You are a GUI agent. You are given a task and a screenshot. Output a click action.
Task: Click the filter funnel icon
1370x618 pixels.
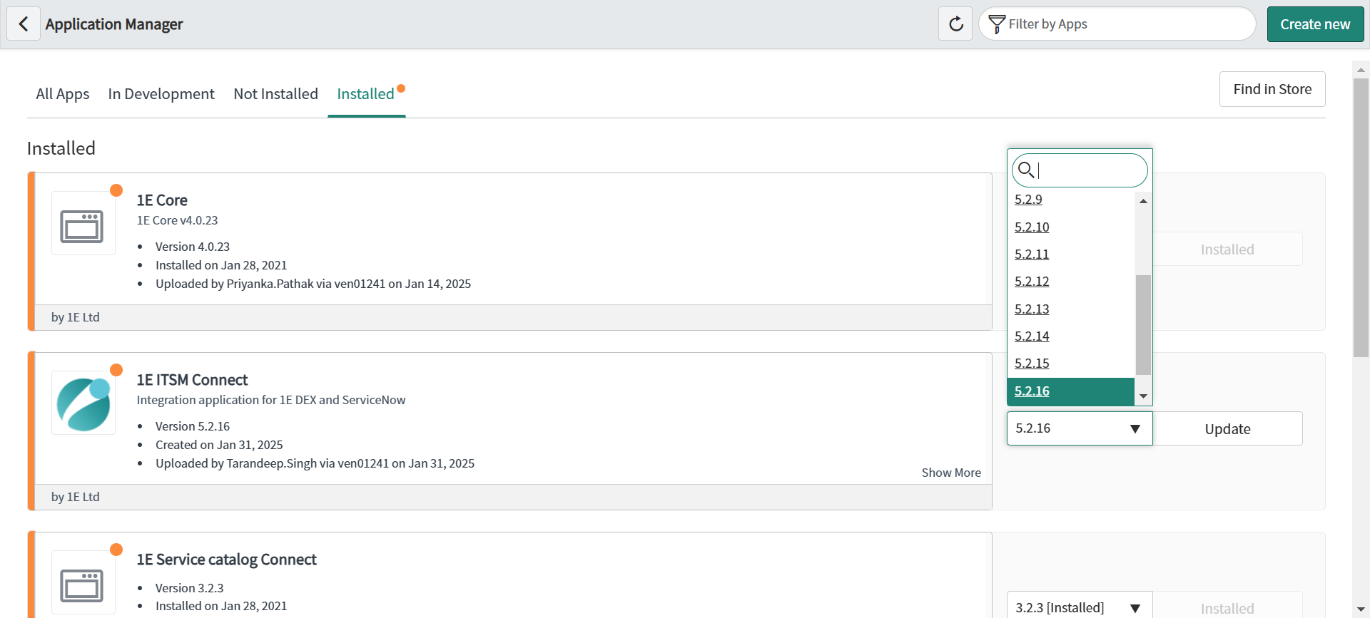pyautogui.click(x=997, y=24)
